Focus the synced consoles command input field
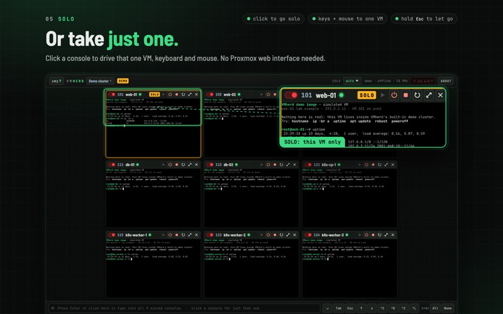 [184, 308]
